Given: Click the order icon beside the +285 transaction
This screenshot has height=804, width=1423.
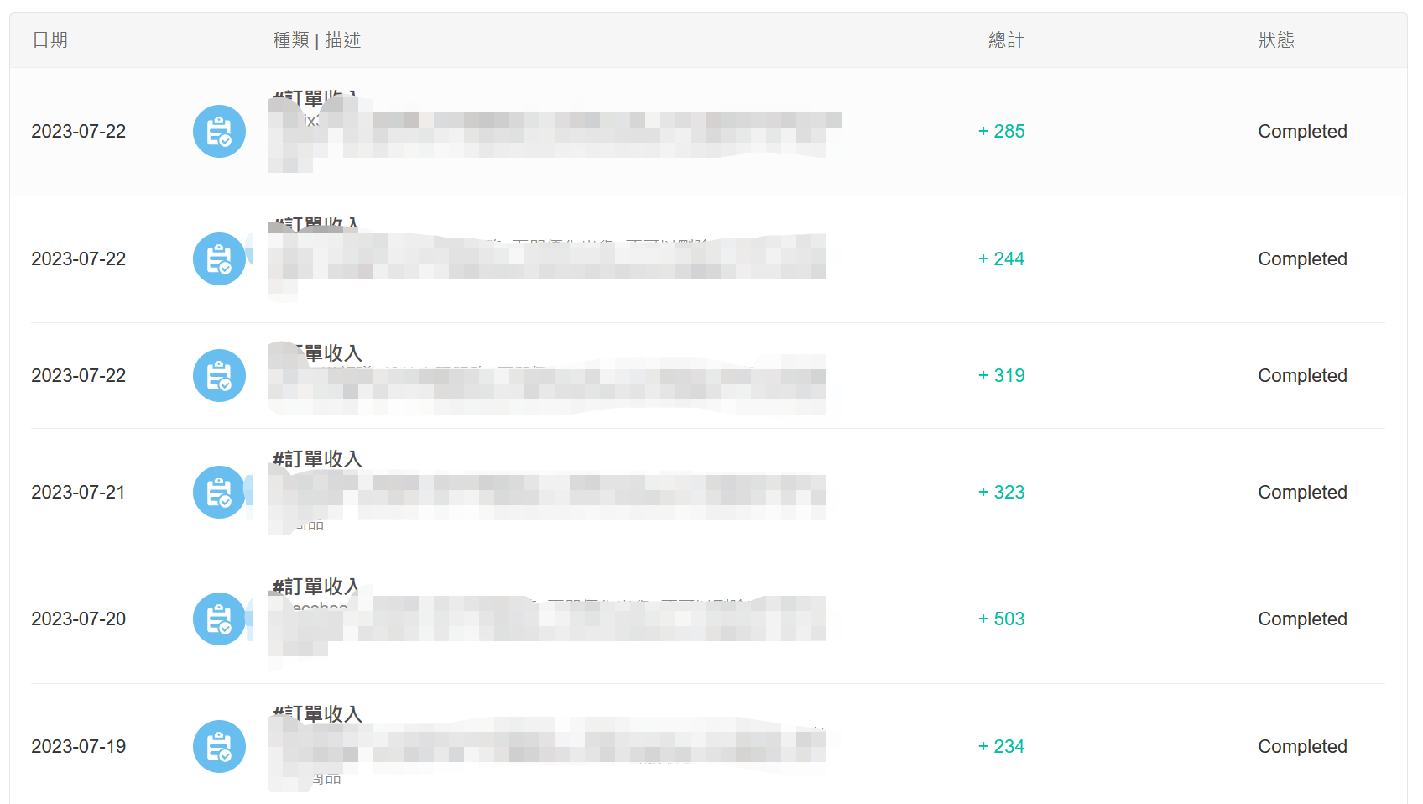Looking at the screenshot, I should click(219, 132).
